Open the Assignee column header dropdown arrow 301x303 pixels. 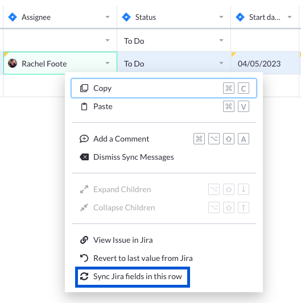tap(108, 17)
